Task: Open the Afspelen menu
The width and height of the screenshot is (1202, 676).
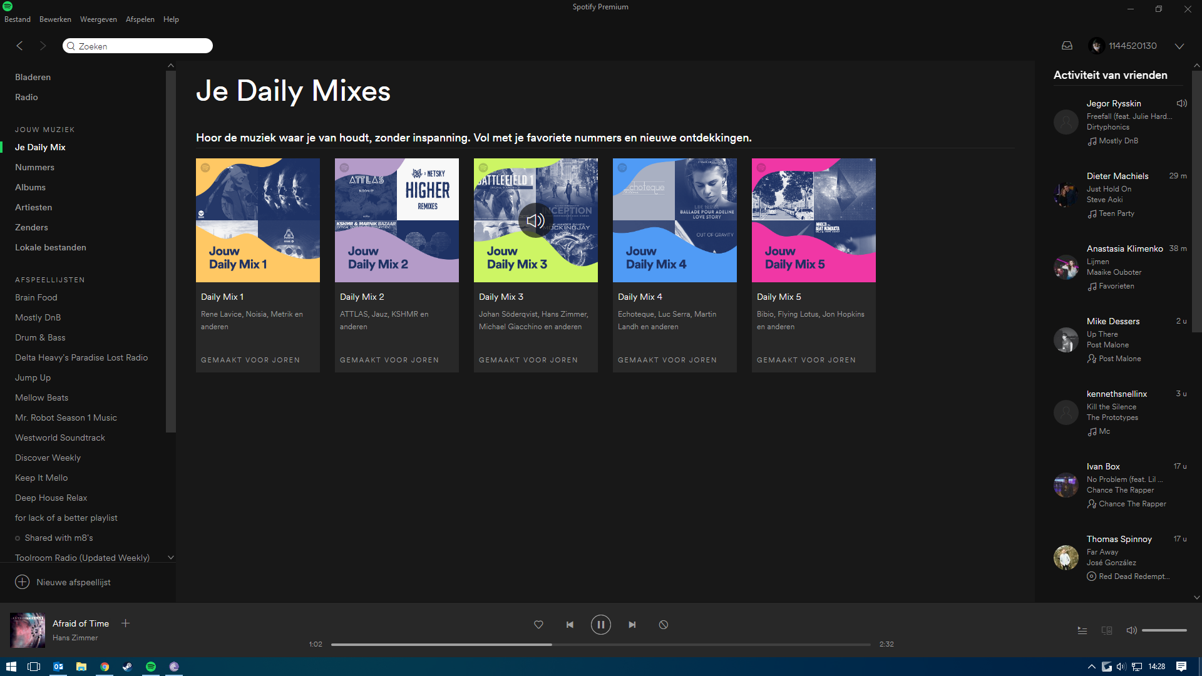Action: pyautogui.click(x=140, y=19)
